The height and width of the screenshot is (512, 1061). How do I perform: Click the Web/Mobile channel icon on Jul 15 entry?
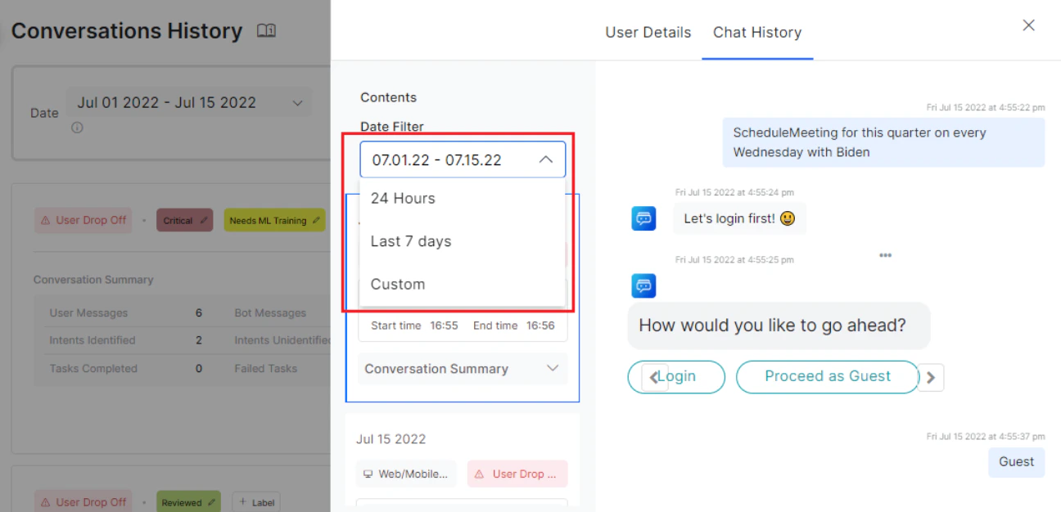coord(370,474)
